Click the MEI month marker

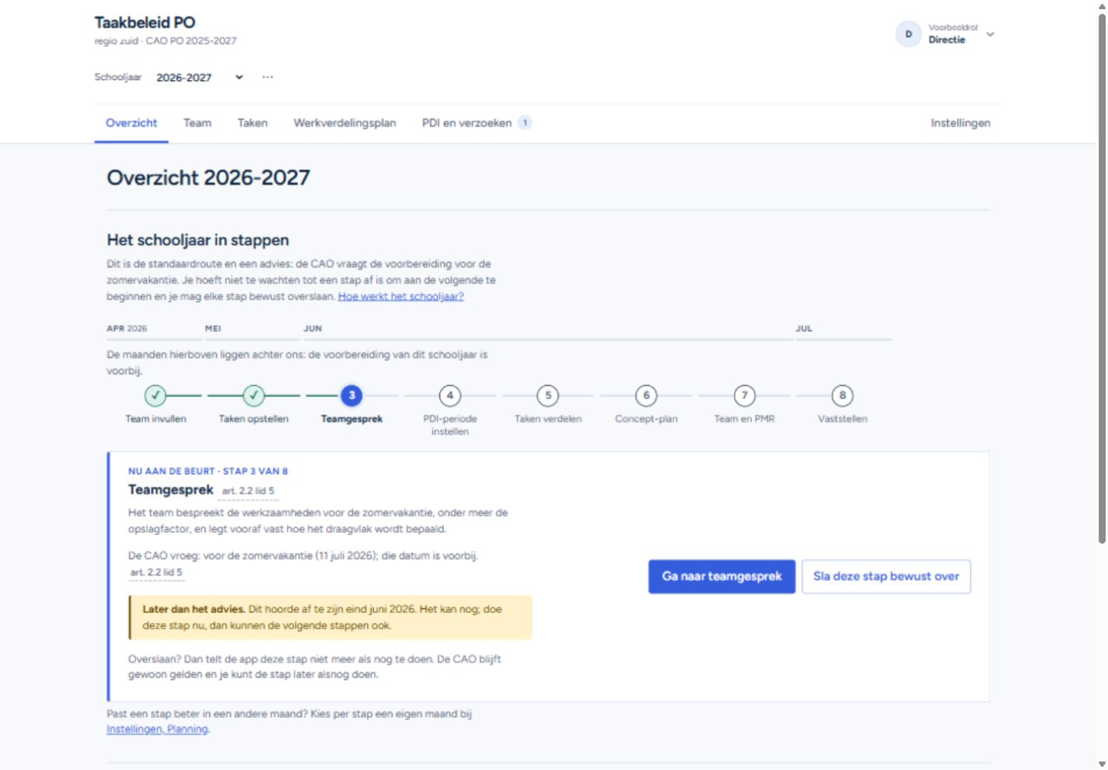point(213,329)
